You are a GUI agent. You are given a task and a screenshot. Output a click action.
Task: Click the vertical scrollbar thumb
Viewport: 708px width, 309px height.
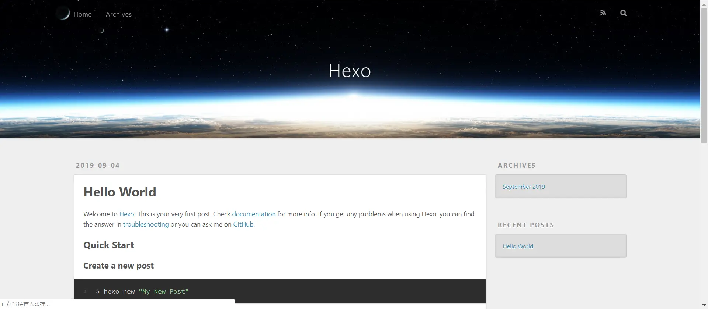coord(704,74)
